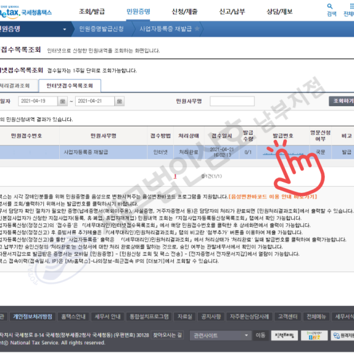Expand the 민원증명 sidebar dropdown
Image resolution: width=354 pixels, height=354 pixels.
(65, 29)
